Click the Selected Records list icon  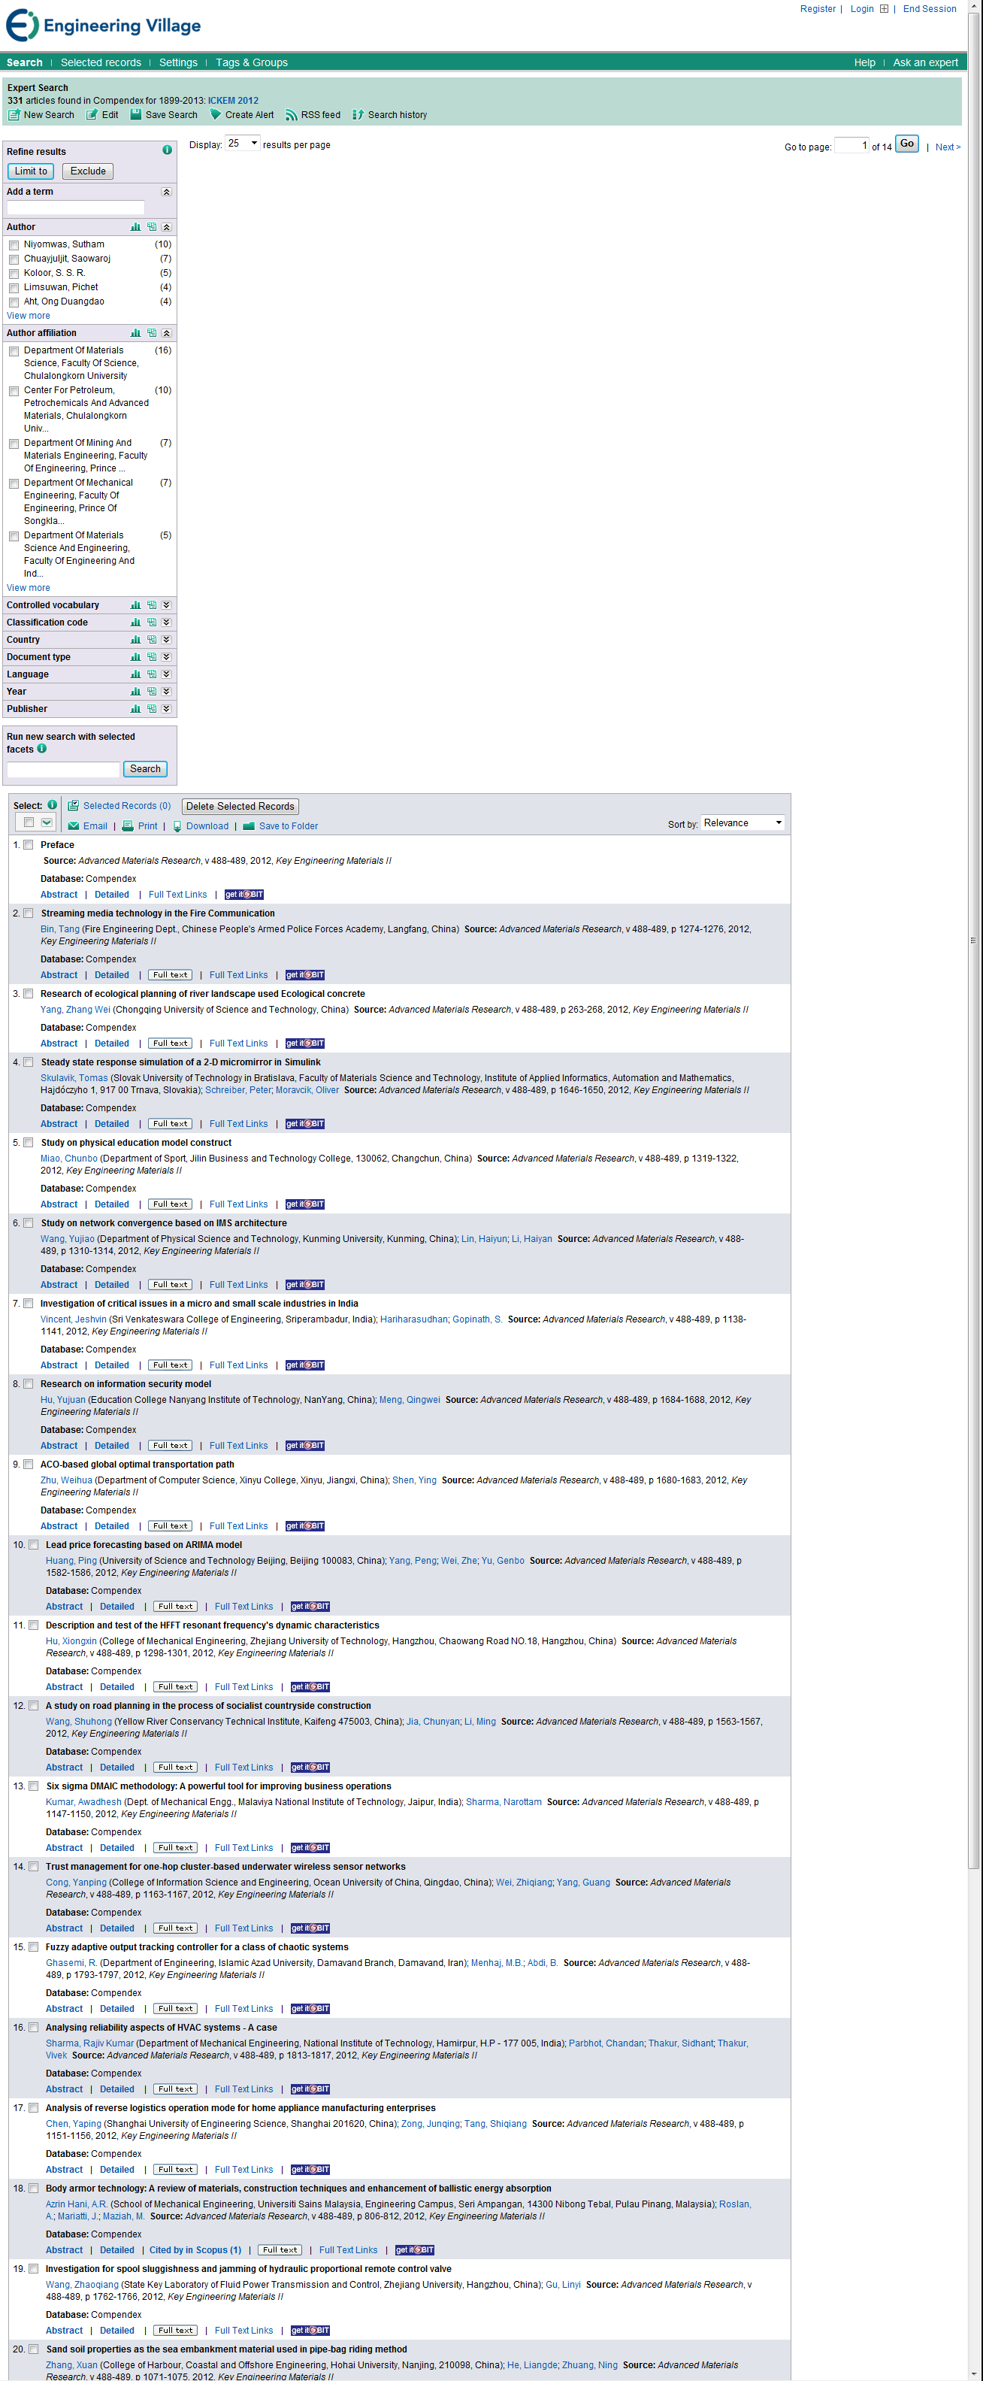coord(73,806)
